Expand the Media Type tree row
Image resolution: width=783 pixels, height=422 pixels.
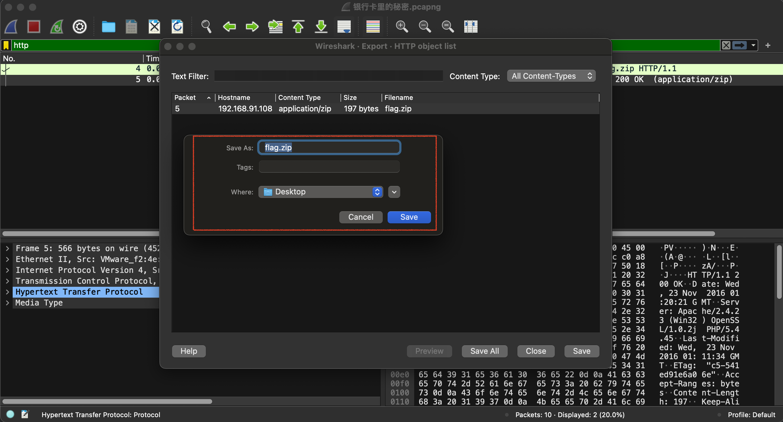tap(8, 303)
